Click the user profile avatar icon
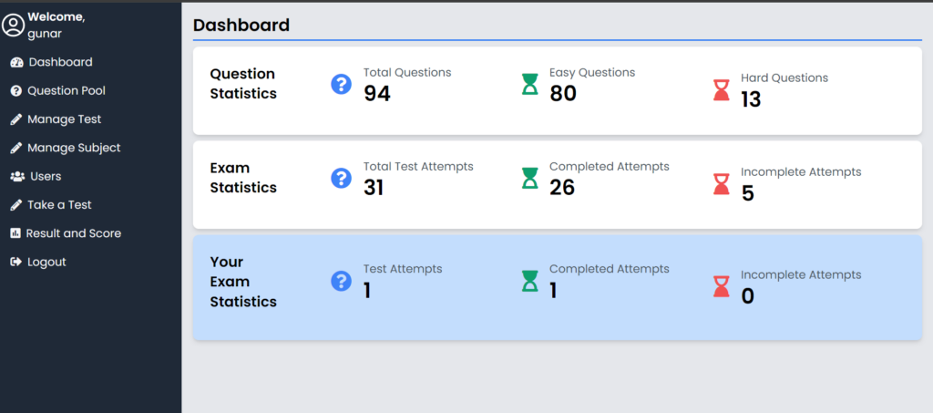933x413 pixels. [x=13, y=26]
